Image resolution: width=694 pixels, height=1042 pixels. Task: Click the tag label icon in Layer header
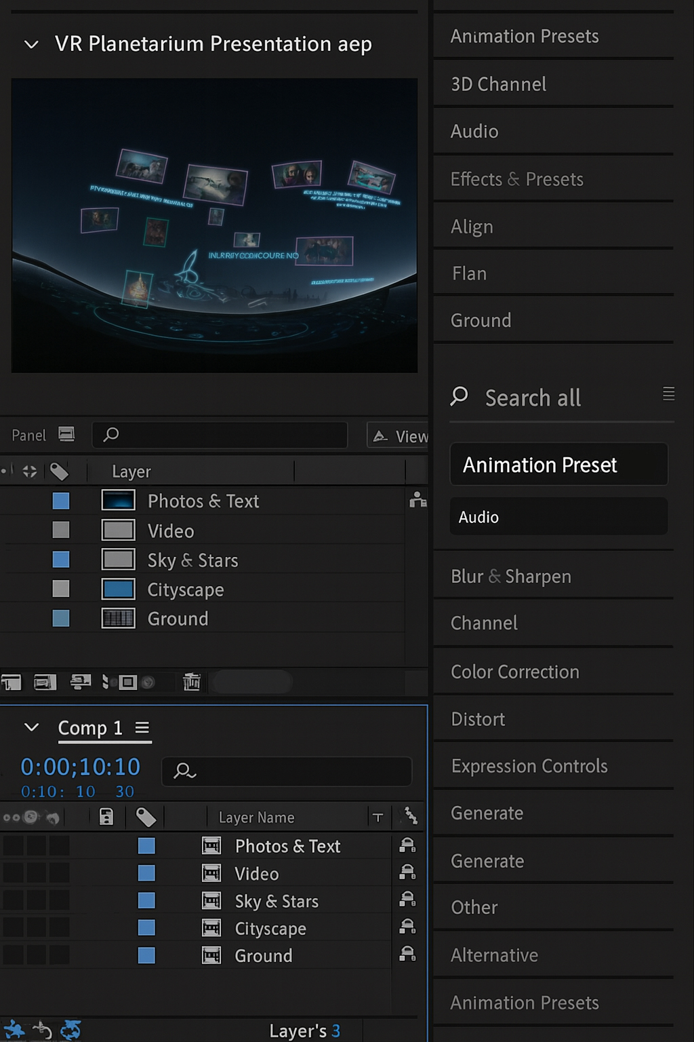(x=60, y=471)
